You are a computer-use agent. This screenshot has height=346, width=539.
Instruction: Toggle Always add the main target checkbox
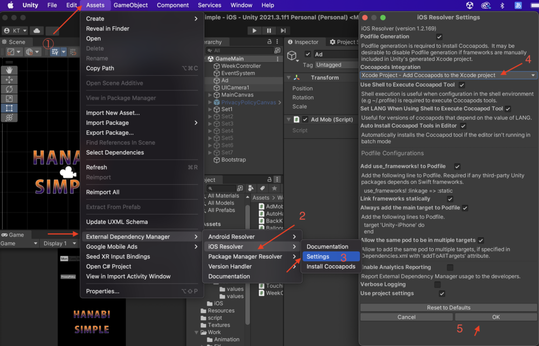click(465, 208)
